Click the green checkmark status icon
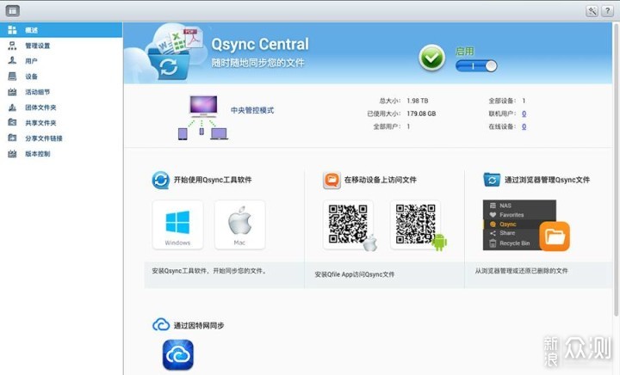Image resolution: width=620 pixels, height=375 pixels. coord(431,58)
